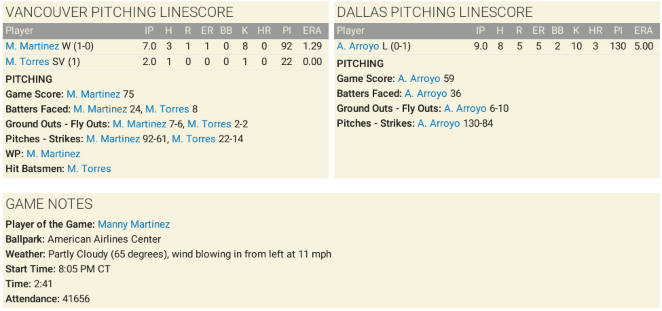Click the IP column header in Dallas table
Image resolution: width=662 pixels, height=311 pixels.
click(480, 31)
